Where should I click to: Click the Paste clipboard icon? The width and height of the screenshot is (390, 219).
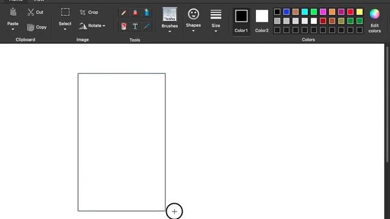point(13,12)
